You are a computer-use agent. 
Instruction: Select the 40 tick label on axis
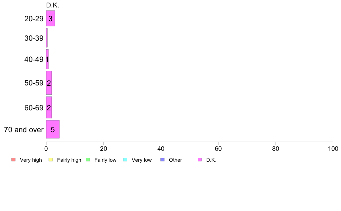pyautogui.click(x=161, y=149)
